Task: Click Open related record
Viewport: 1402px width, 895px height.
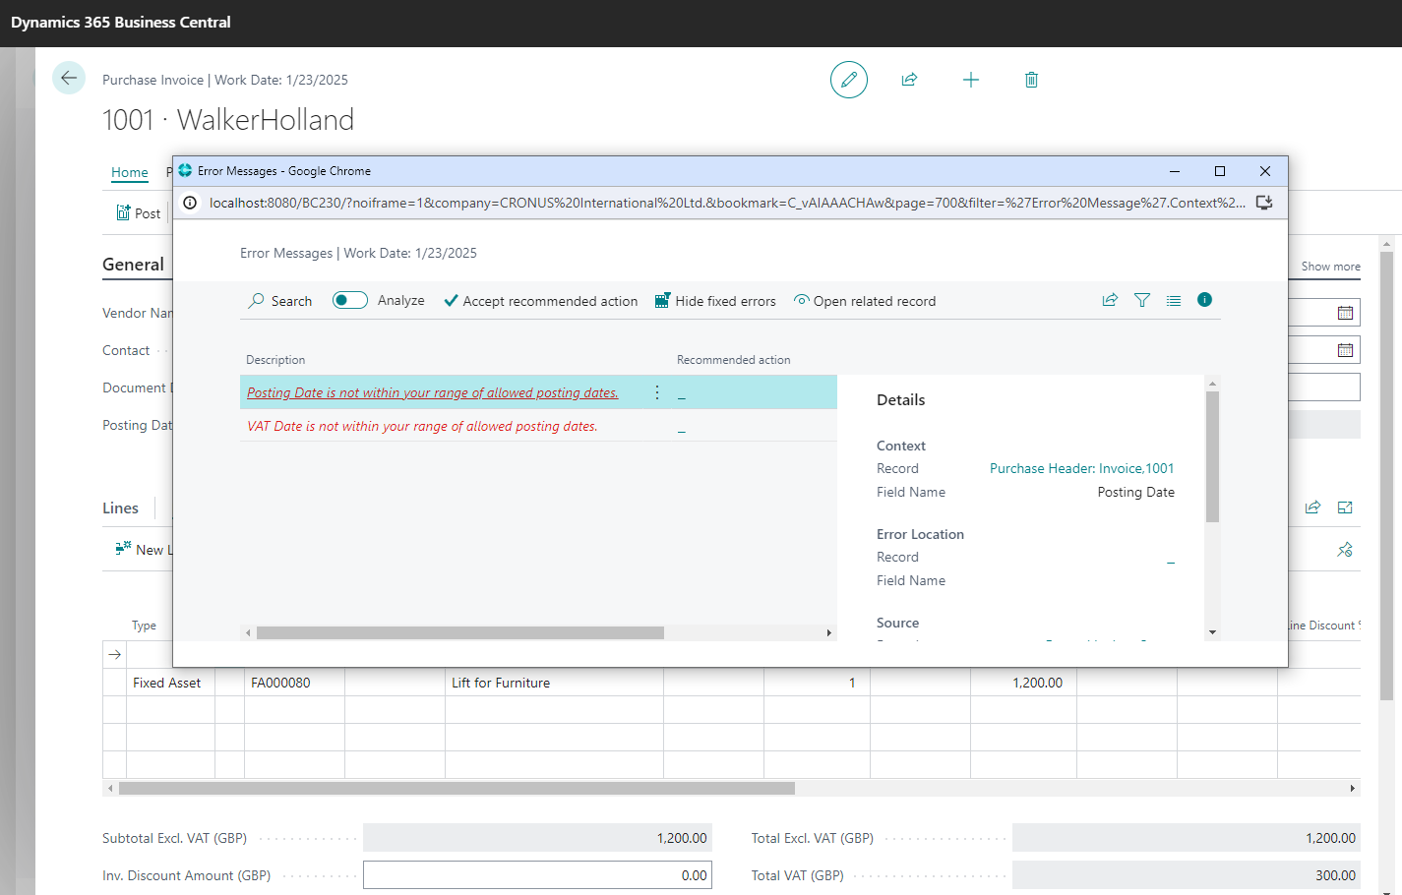Action: [x=865, y=301]
